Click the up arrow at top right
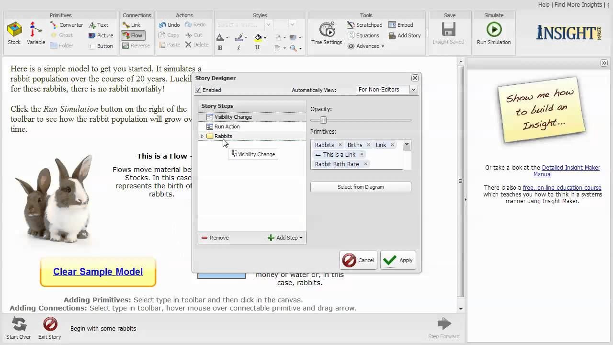 (x=608, y=5)
